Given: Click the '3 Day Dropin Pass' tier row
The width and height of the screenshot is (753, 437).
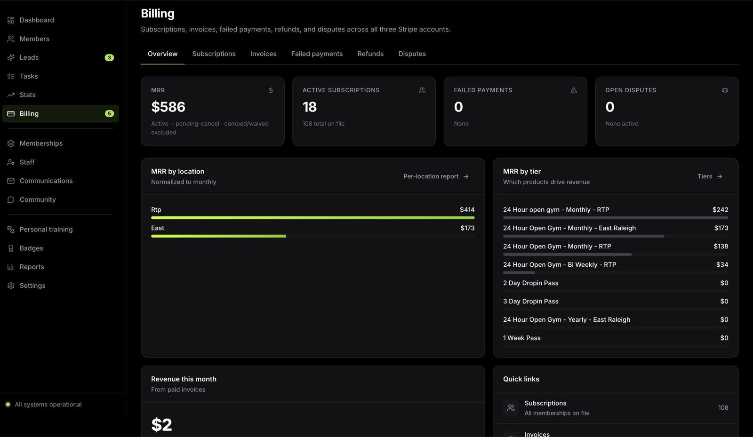Looking at the screenshot, I should tap(616, 304).
